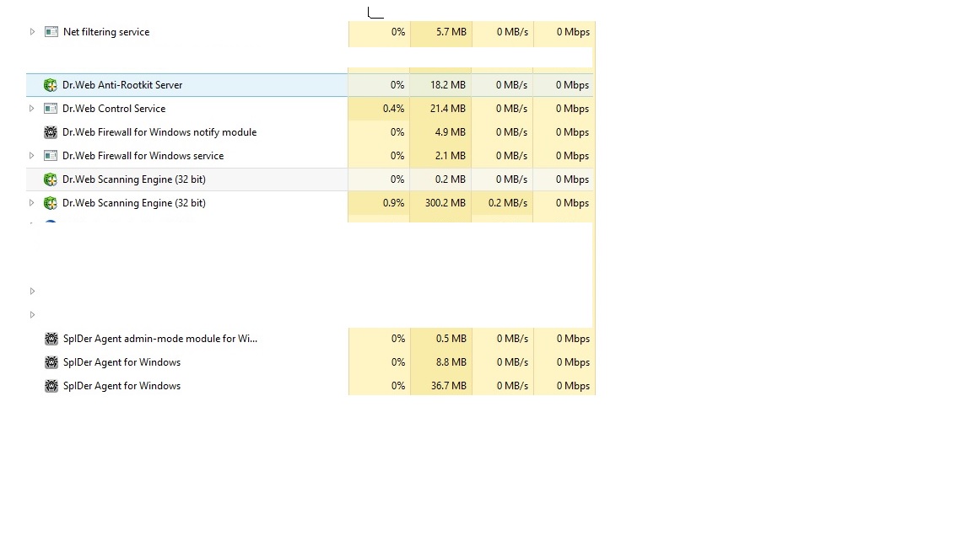The image size is (972, 546).
Task: Click icon of Scanning Engine using 0.2 MB
Action: [51, 179]
